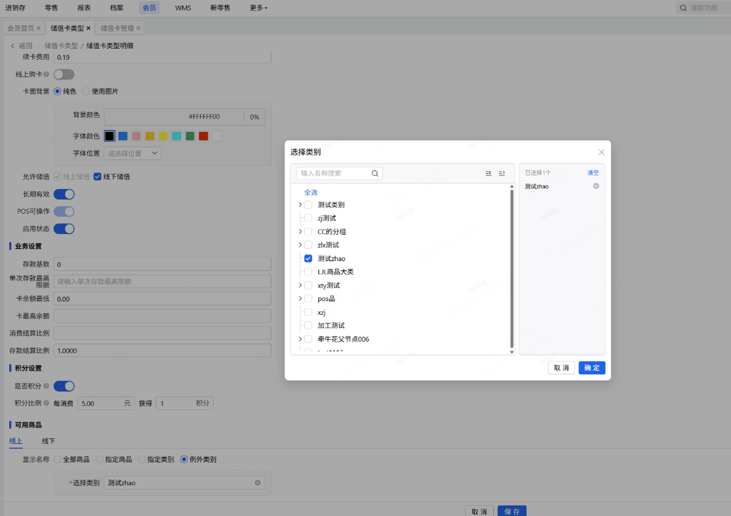Open help icon beside 积分比例
Viewport: 731px width, 516px height.
pyautogui.click(x=46, y=403)
